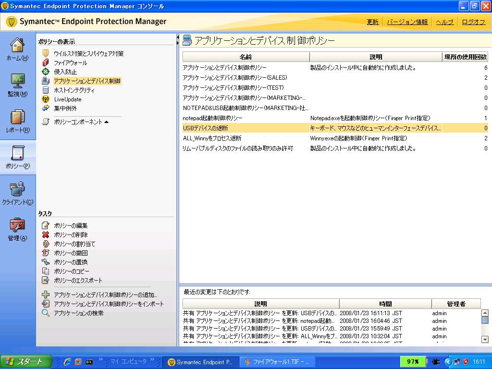This screenshot has height=369, width=492.
Task: Select recent change at 2008/01/23 16:04:46
Action: (332, 320)
